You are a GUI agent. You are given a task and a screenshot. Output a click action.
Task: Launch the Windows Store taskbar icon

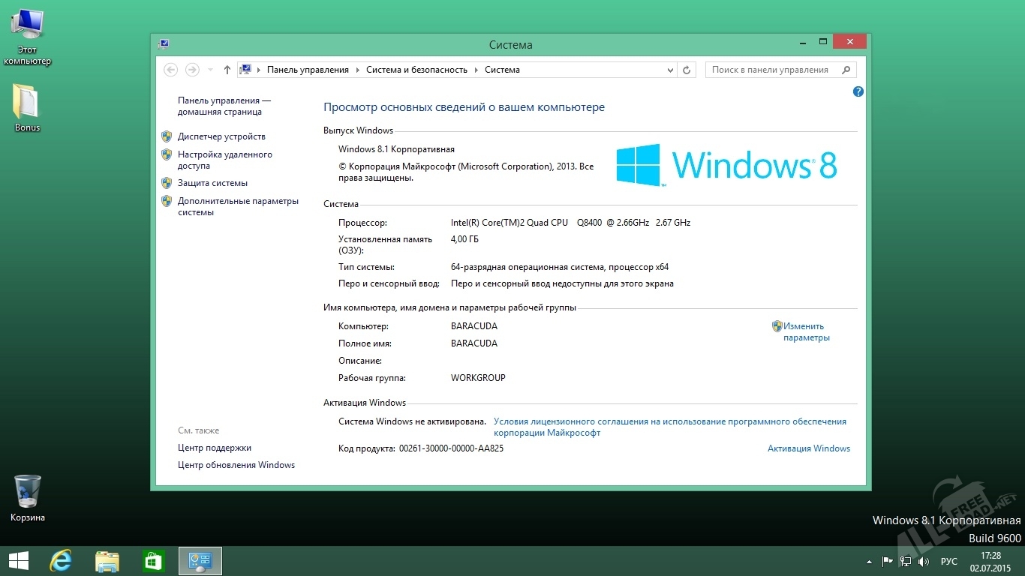[x=153, y=561]
